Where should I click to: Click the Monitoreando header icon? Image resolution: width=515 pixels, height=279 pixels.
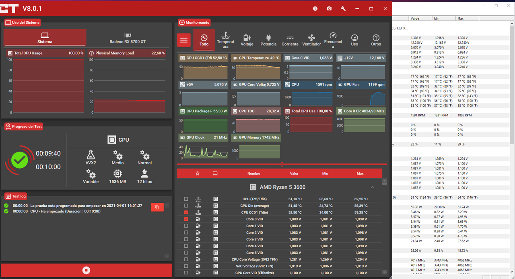point(181,22)
